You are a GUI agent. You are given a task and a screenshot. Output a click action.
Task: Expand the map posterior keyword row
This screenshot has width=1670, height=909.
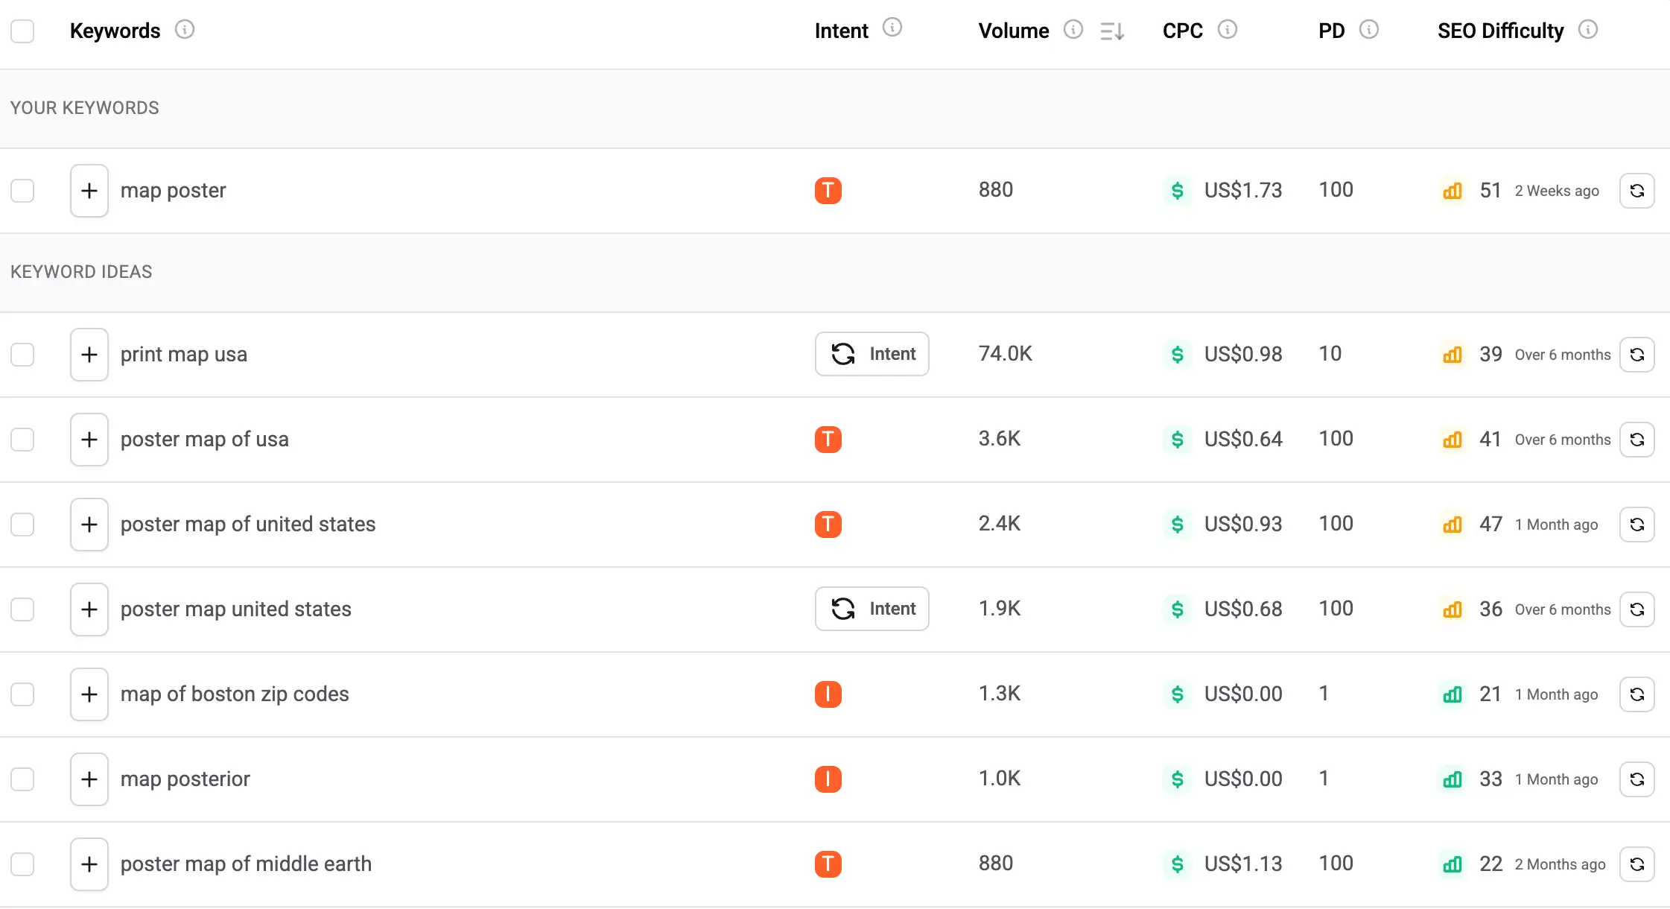coord(89,779)
